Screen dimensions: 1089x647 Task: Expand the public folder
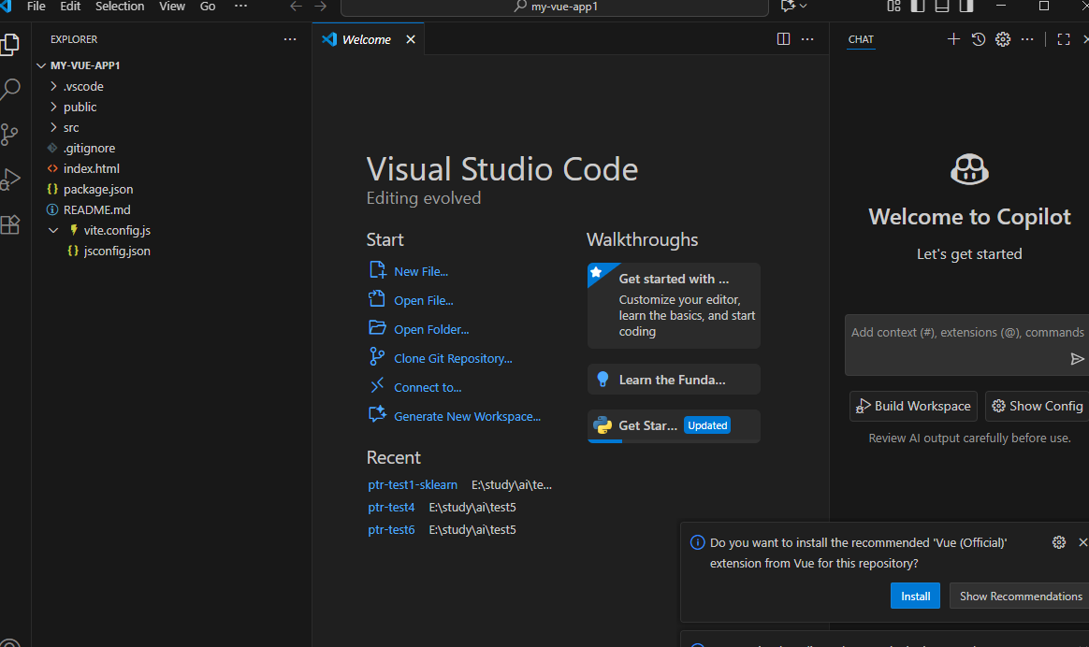point(53,107)
